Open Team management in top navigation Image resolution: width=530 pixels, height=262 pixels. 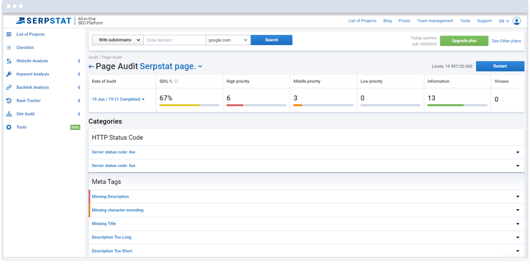[435, 21]
